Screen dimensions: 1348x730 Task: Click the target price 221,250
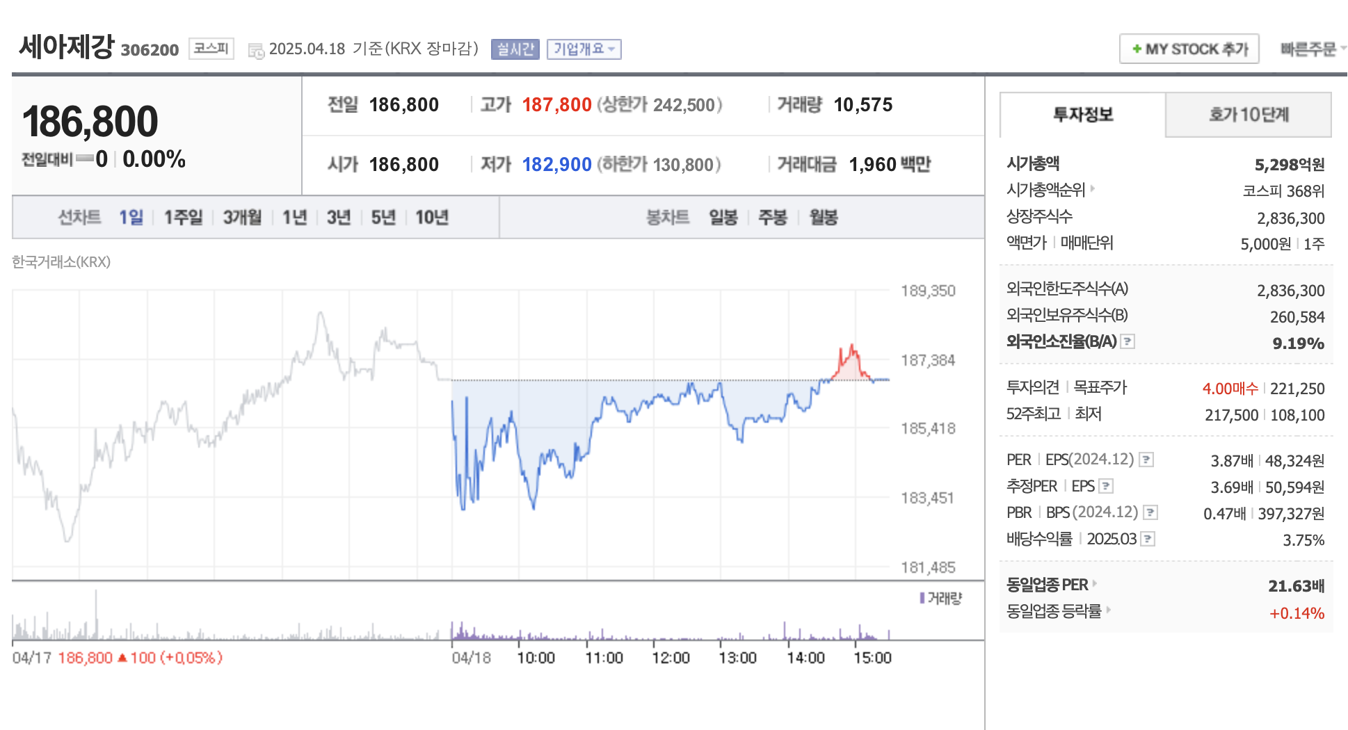pos(1297,389)
